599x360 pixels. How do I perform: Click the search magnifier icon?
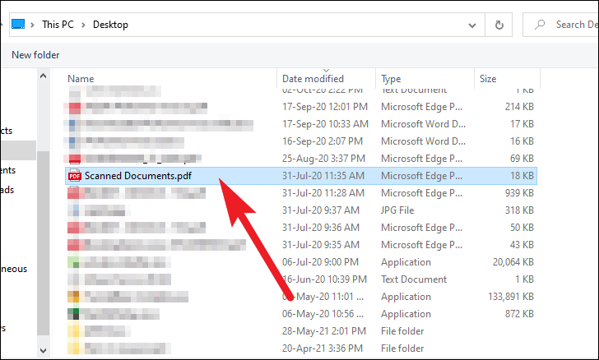coord(540,25)
